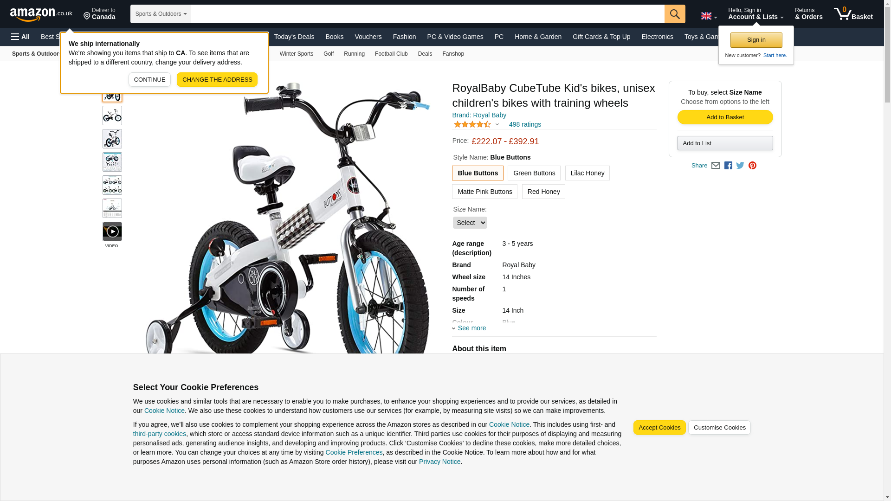Focus the Amazon search input field
Screen dimensions: 891x501
[428, 14]
